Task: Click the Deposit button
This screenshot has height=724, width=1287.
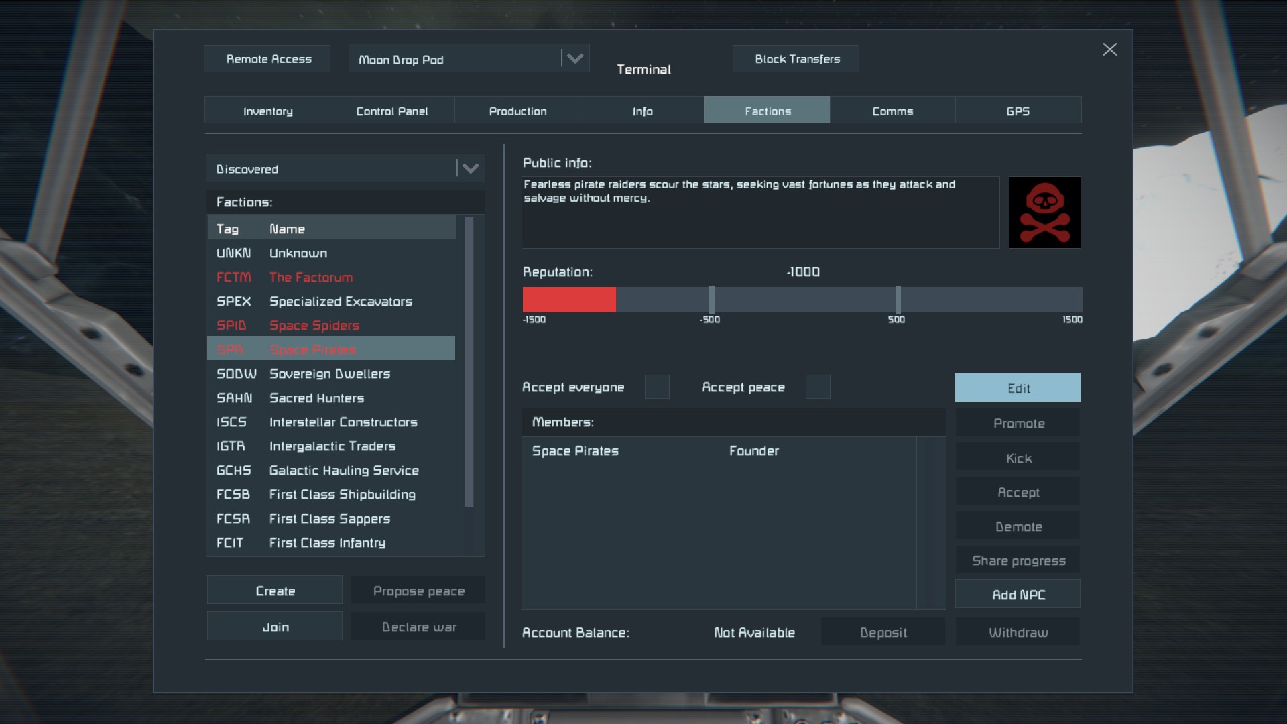Action: tap(883, 631)
